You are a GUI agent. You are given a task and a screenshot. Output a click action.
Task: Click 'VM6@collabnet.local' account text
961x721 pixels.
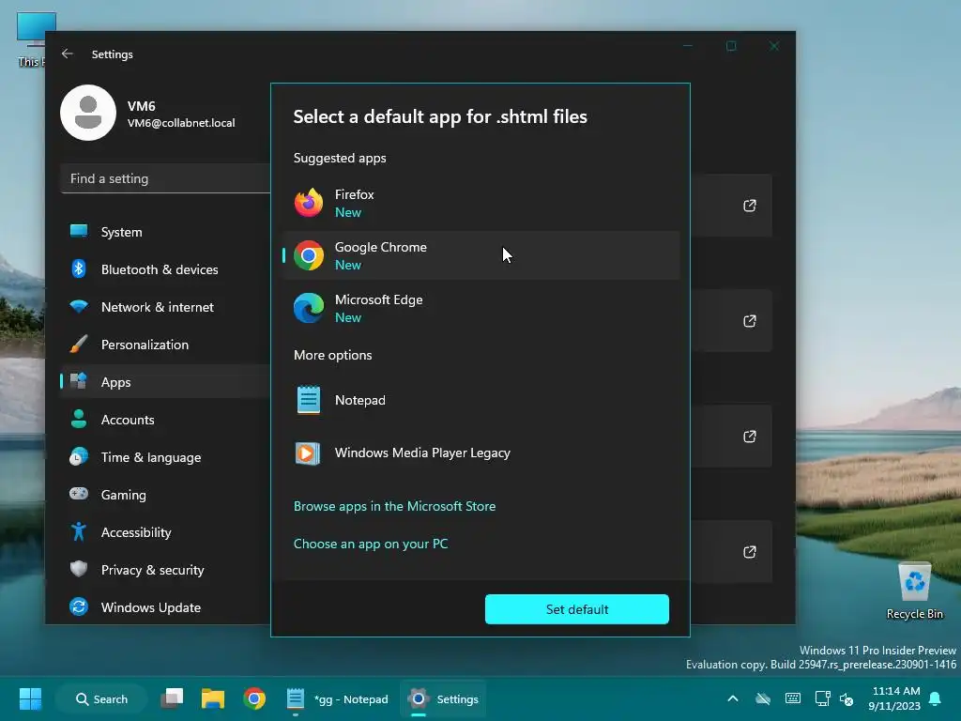(181, 123)
